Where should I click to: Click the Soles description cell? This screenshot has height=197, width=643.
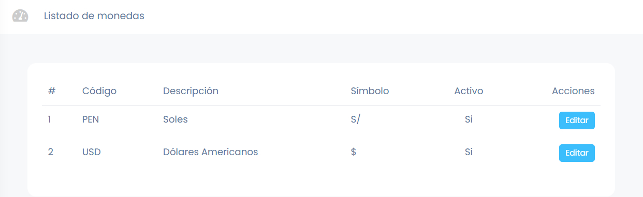[176, 119]
